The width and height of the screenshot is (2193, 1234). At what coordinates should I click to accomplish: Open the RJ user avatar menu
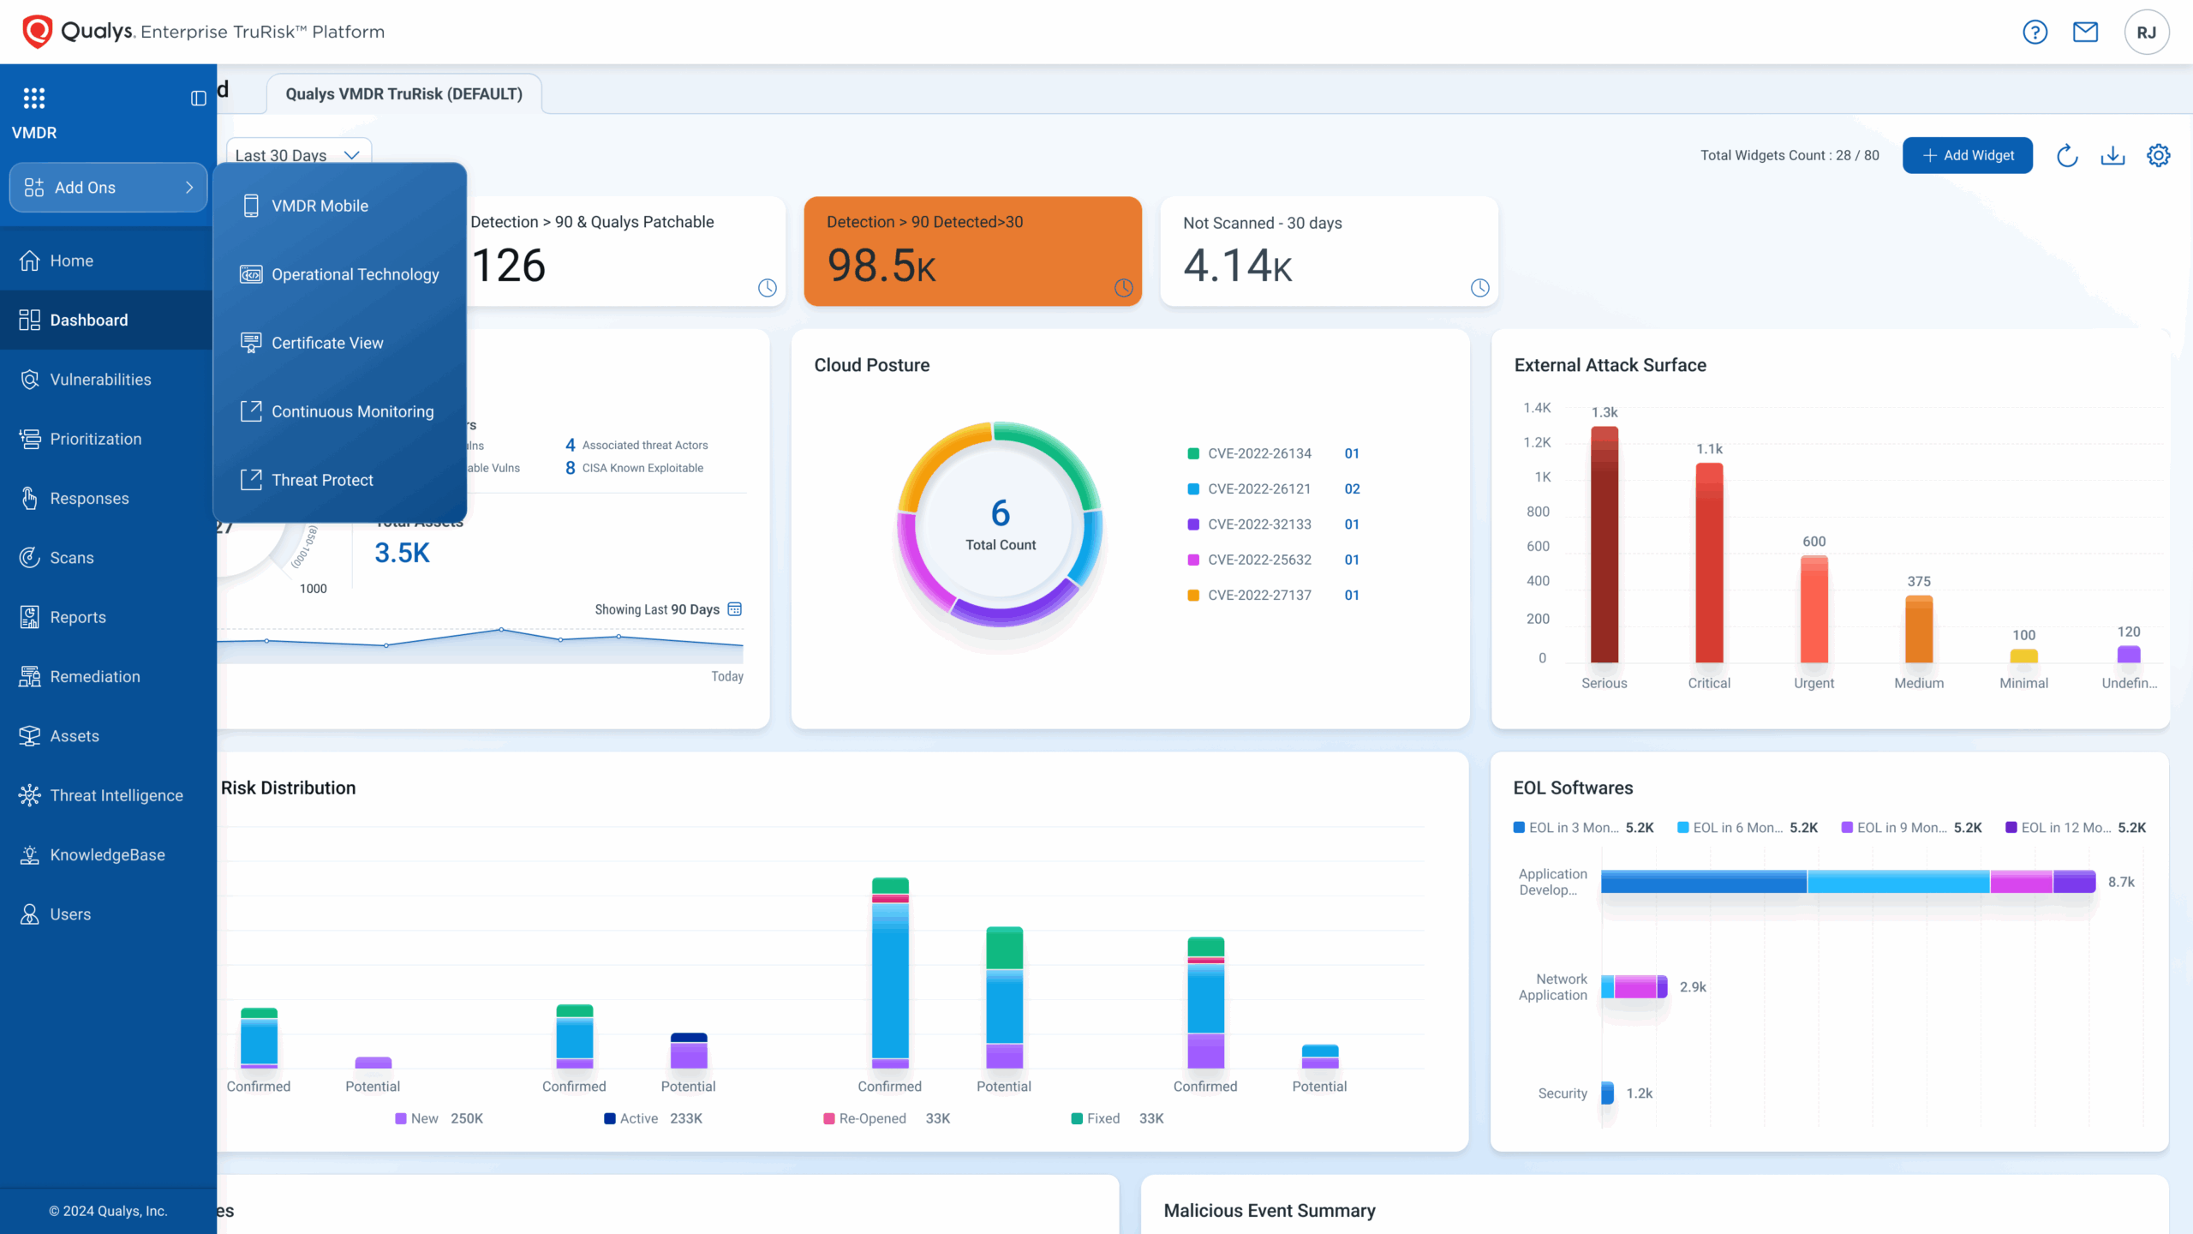click(x=2146, y=33)
